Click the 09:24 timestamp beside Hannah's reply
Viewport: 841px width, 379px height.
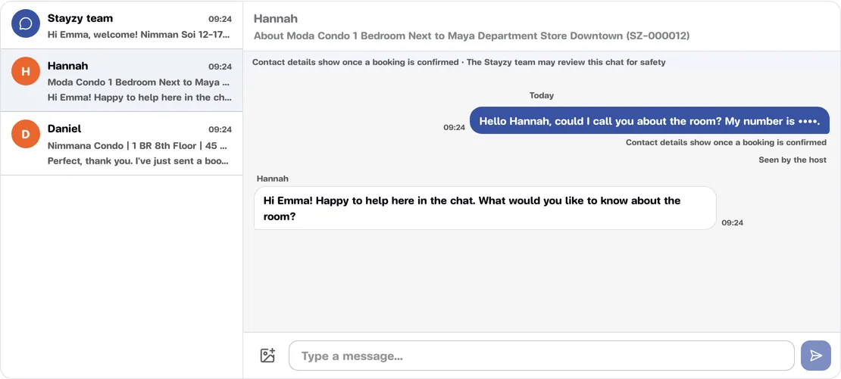(x=732, y=222)
